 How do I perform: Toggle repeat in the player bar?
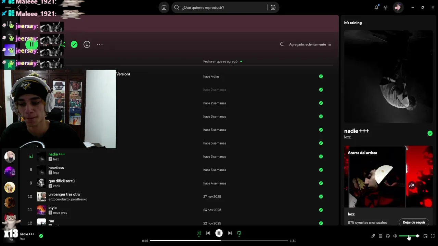click(239, 233)
